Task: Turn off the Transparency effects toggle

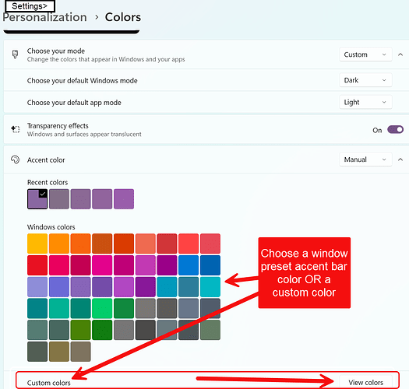Action: pos(395,129)
